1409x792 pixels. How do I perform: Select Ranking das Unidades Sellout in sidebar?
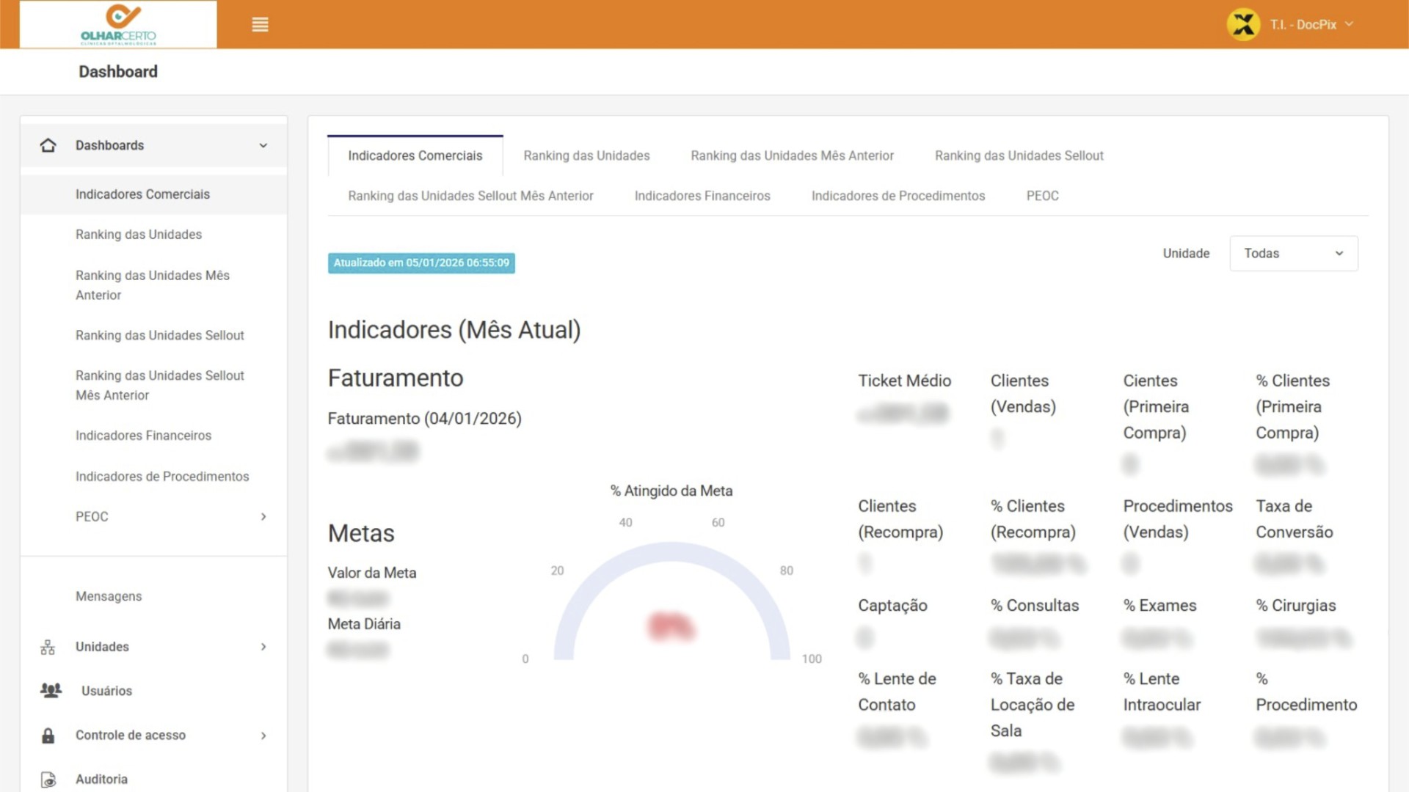pos(159,335)
